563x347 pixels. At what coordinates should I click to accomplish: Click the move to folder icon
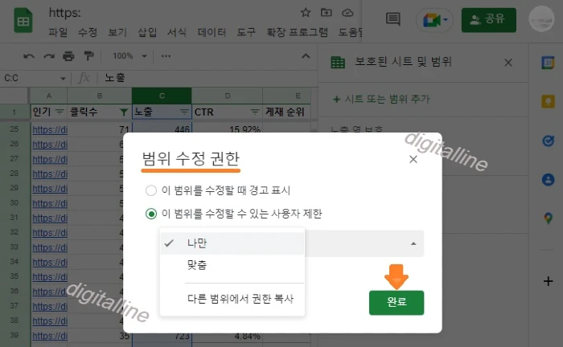point(326,13)
